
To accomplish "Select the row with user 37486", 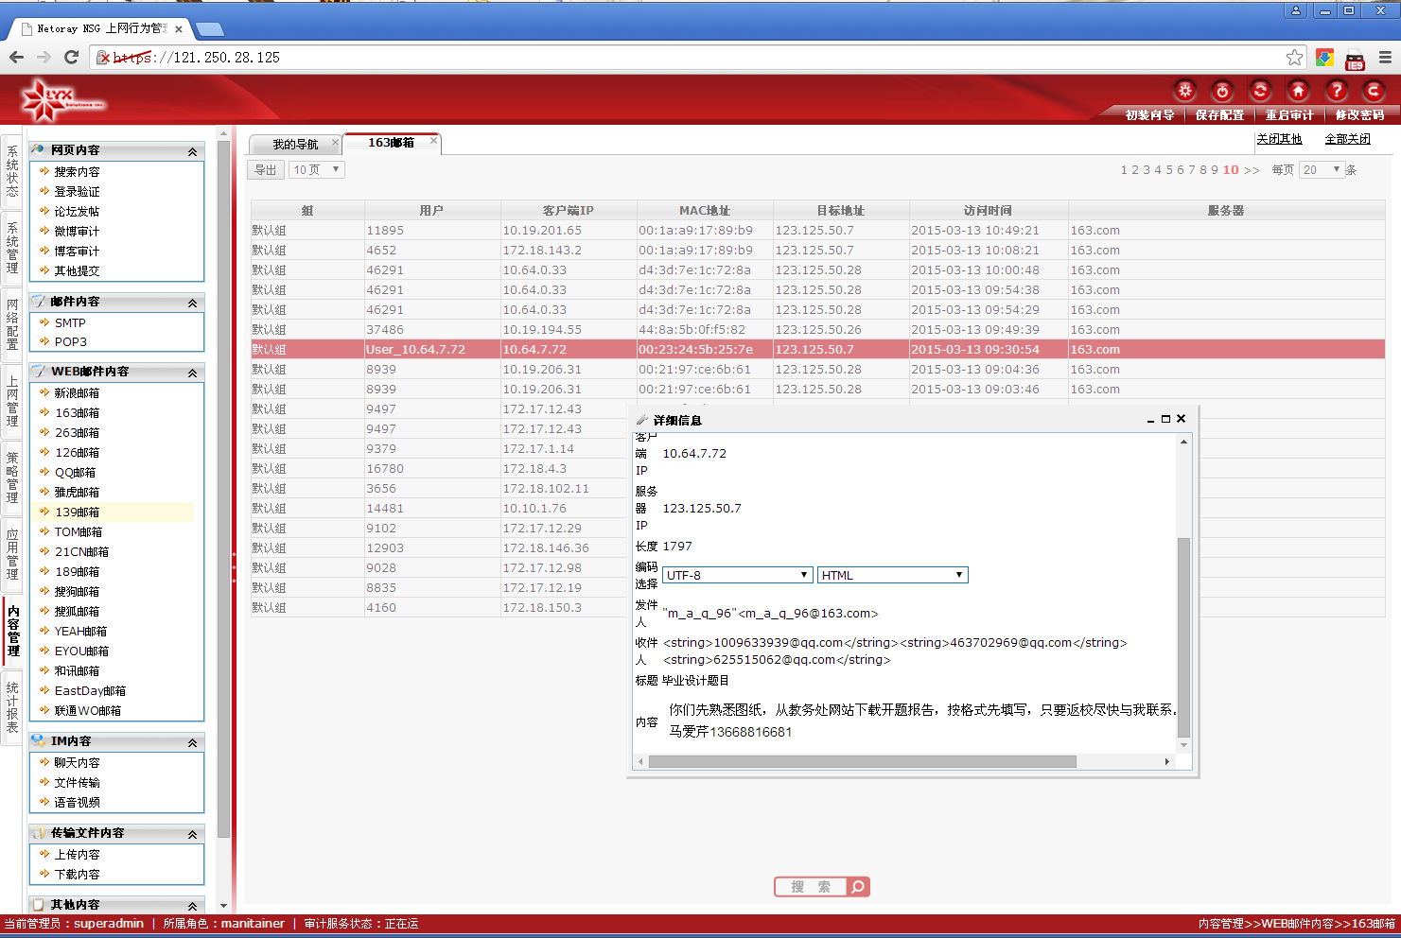I will click(x=817, y=330).
